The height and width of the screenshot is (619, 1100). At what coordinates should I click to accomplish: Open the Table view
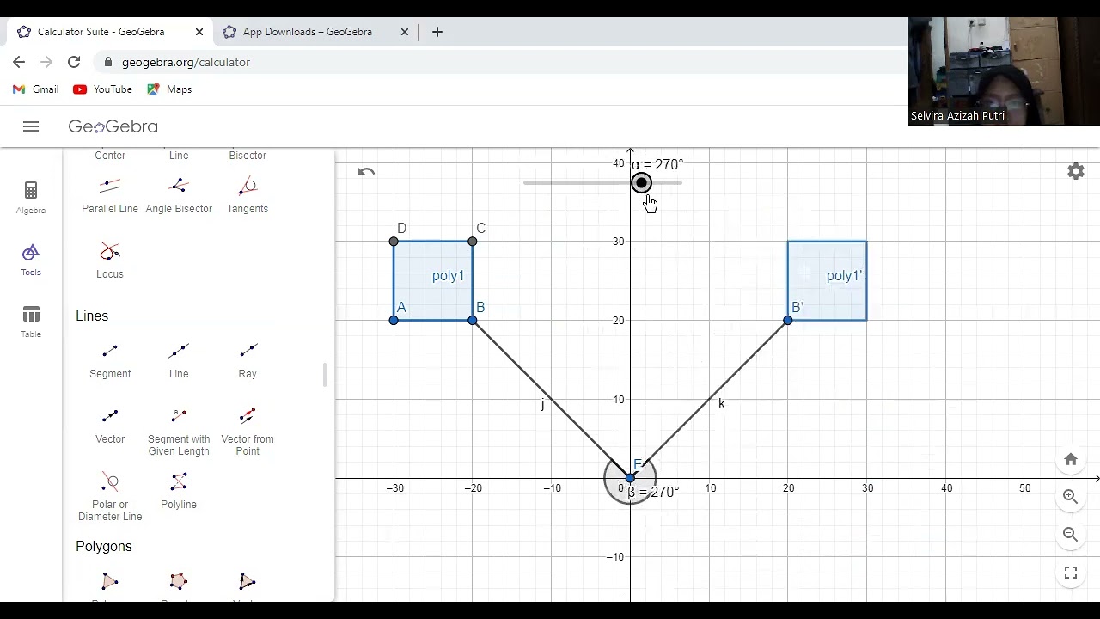point(31,320)
